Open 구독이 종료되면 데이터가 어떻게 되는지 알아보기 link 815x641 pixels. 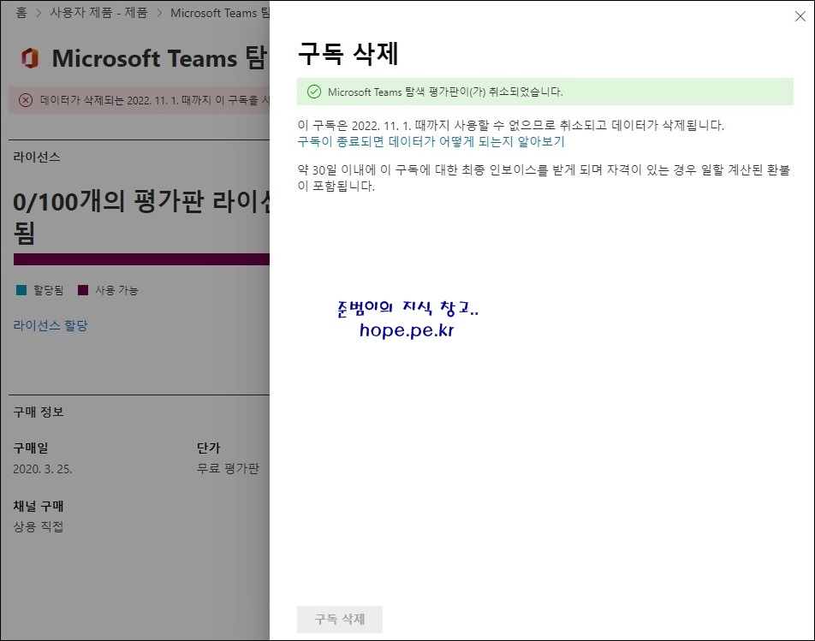(x=431, y=141)
